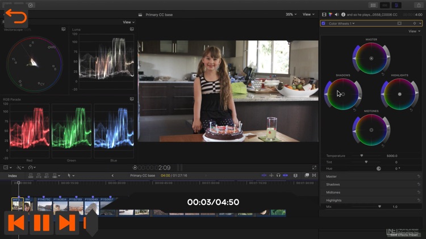Expand the Highlights parameters row
This screenshot has width=426, height=239.
(x=371, y=200)
